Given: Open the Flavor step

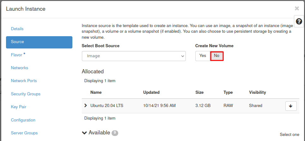Looking at the screenshot, I should [17, 55].
